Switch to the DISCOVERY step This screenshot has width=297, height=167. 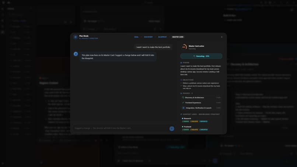click(x=148, y=37)
